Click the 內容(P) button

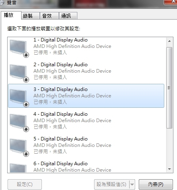pos(156,184)
